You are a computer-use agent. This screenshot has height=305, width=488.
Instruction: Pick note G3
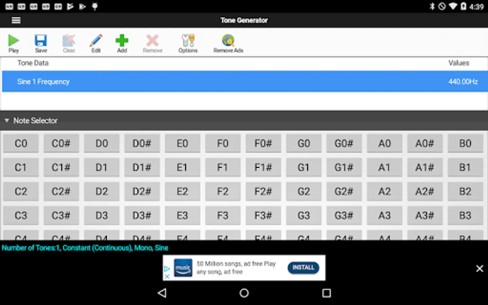pos(304,216)
